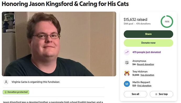Open the Top donation link
The image size is (181, 103).
pos(147,75)
